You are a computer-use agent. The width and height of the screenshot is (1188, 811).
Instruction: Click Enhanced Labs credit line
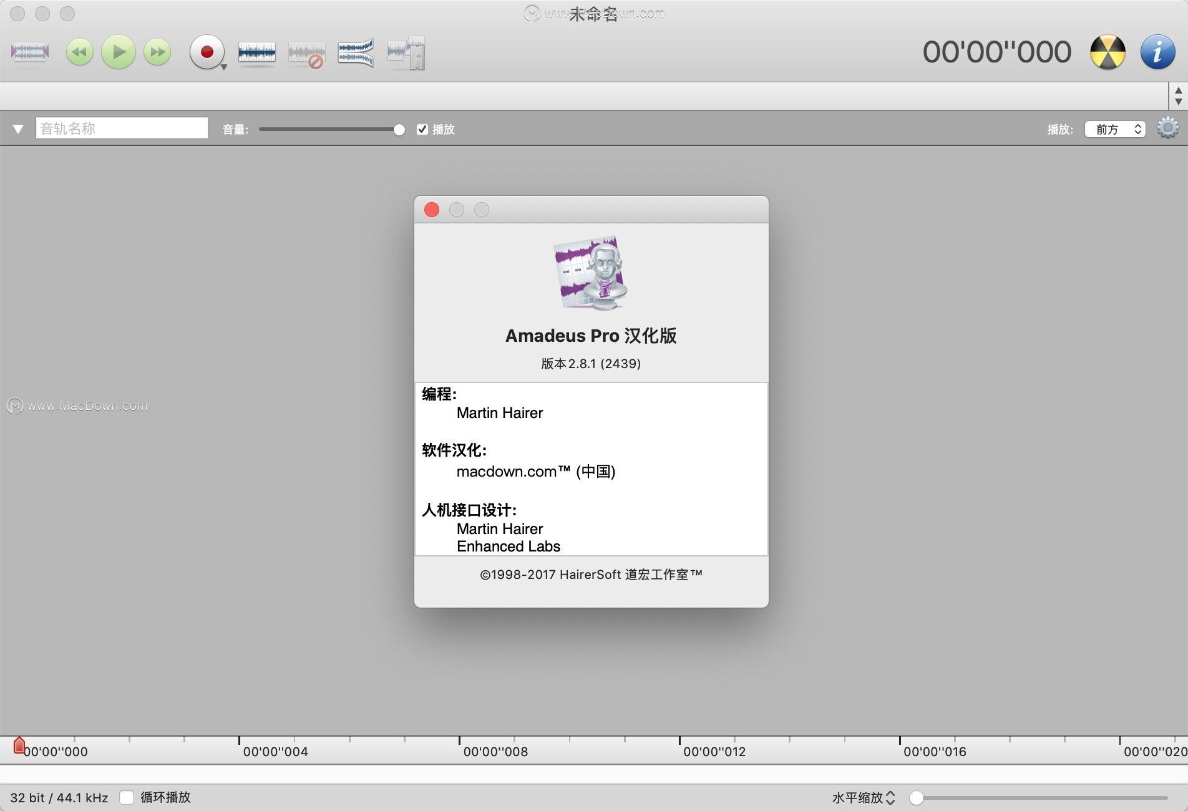[509, 546]
